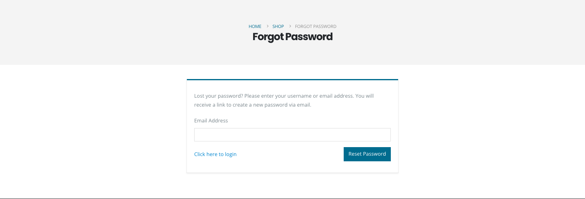Click the Email Address field label
Screen dimensions: 585x199
click(x=211, y=121)
